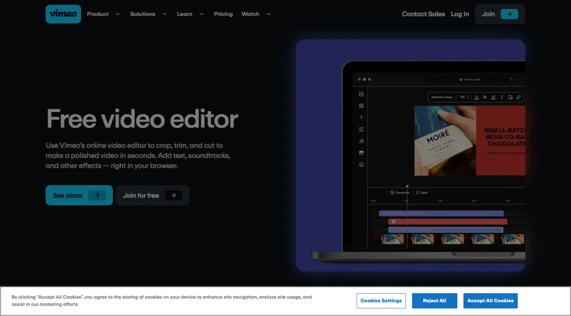
Task: Select the four-squares grid icon in editor sidebar
Action: [x=361, y=106]
